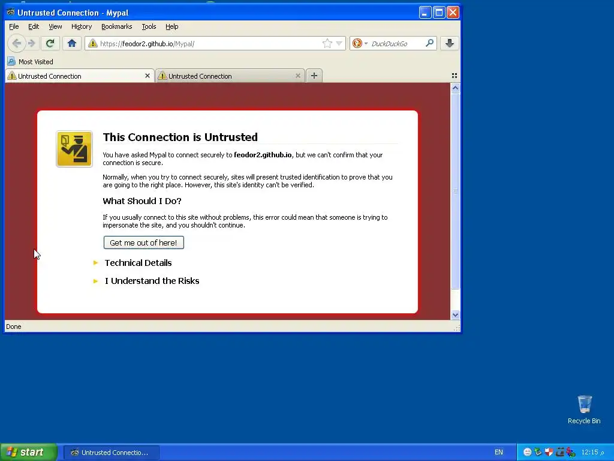The height and width of the screenshot is (461, 614).
Task: Click the magnifier search icon
Action: (x=429, y=43)
